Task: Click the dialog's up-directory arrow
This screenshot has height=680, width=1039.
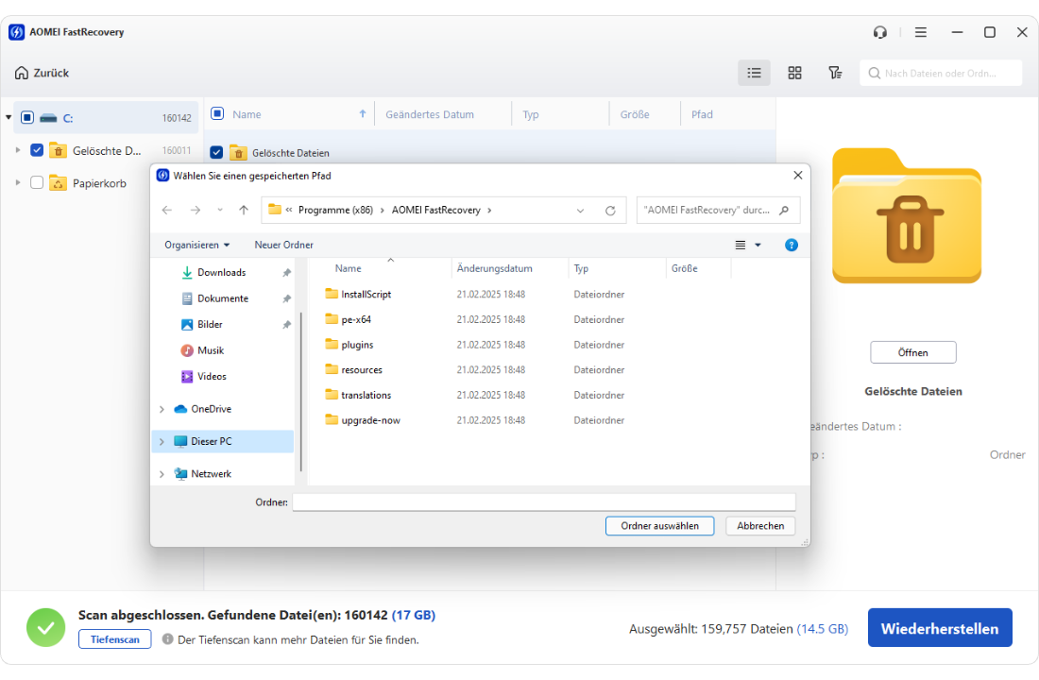Action: pyautogui.click(x=244, y=210)
